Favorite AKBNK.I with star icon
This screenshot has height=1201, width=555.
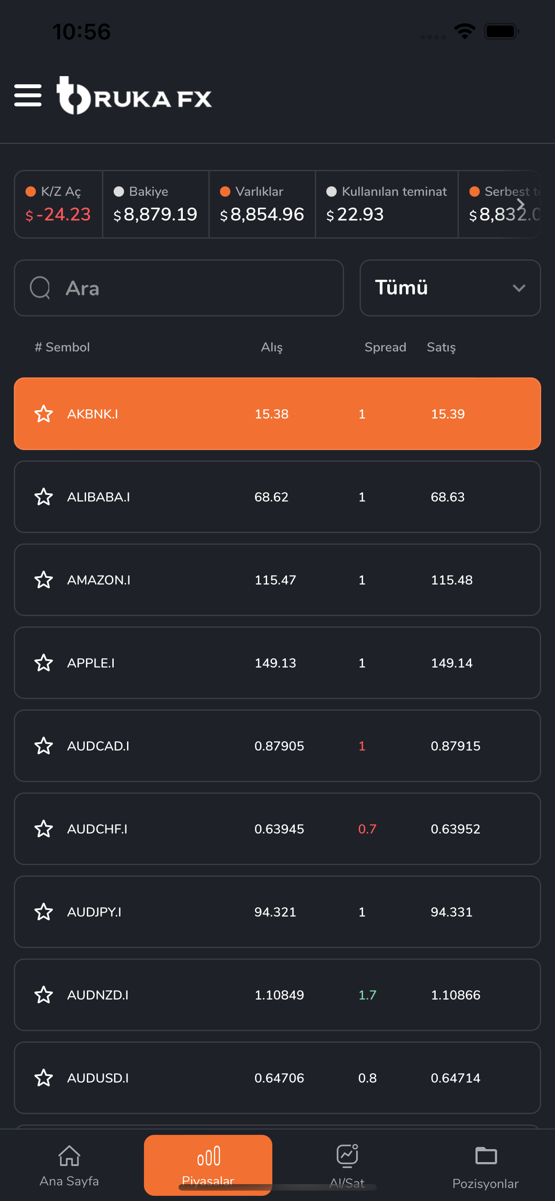coord(44,414)
